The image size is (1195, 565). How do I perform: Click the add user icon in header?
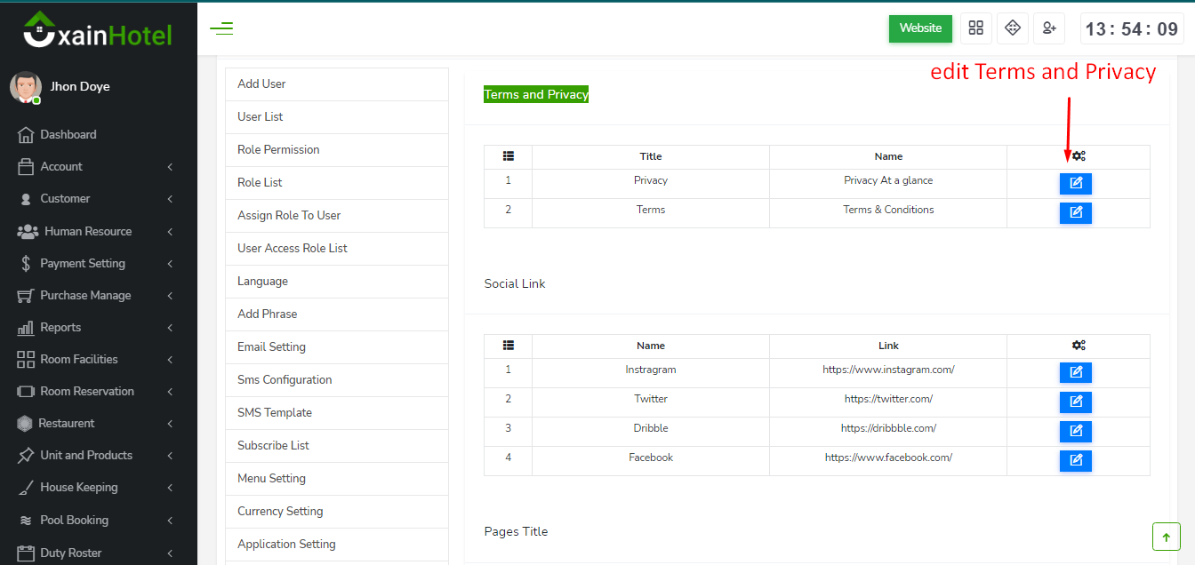(x=1049, y=28)
